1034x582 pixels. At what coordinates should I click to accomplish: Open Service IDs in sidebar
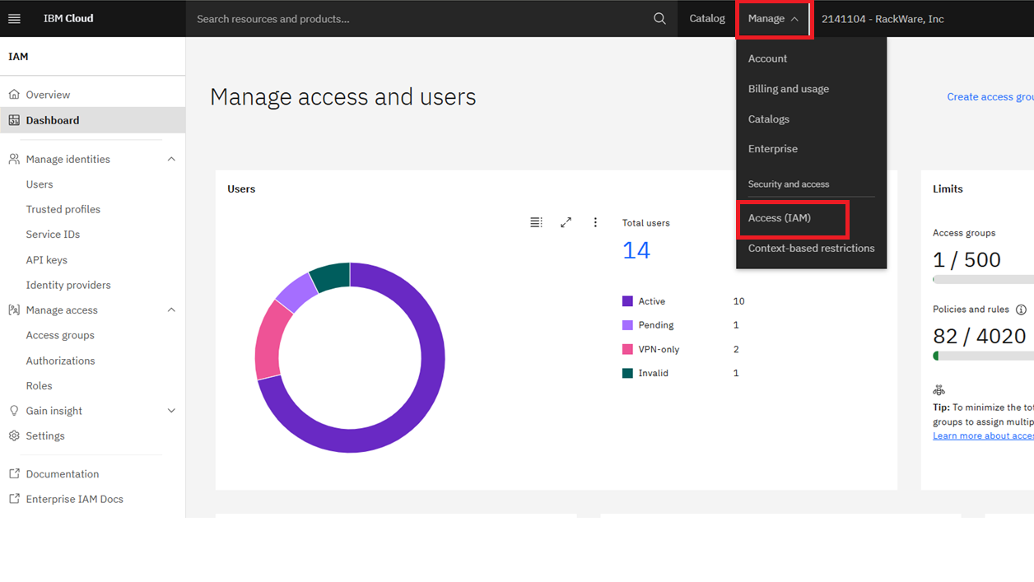[53, 235]
